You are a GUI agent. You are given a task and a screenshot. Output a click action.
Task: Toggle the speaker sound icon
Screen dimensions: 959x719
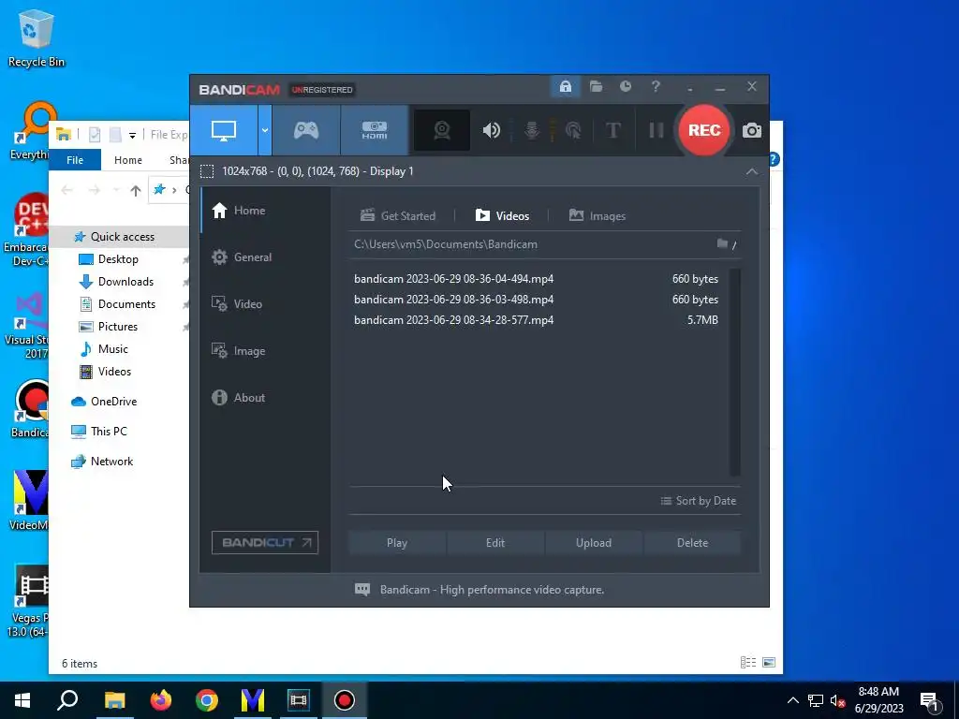click(491, 130)
